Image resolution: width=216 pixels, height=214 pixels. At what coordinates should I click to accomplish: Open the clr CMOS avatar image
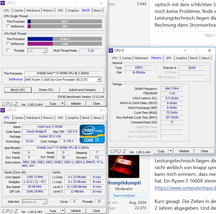124,166
